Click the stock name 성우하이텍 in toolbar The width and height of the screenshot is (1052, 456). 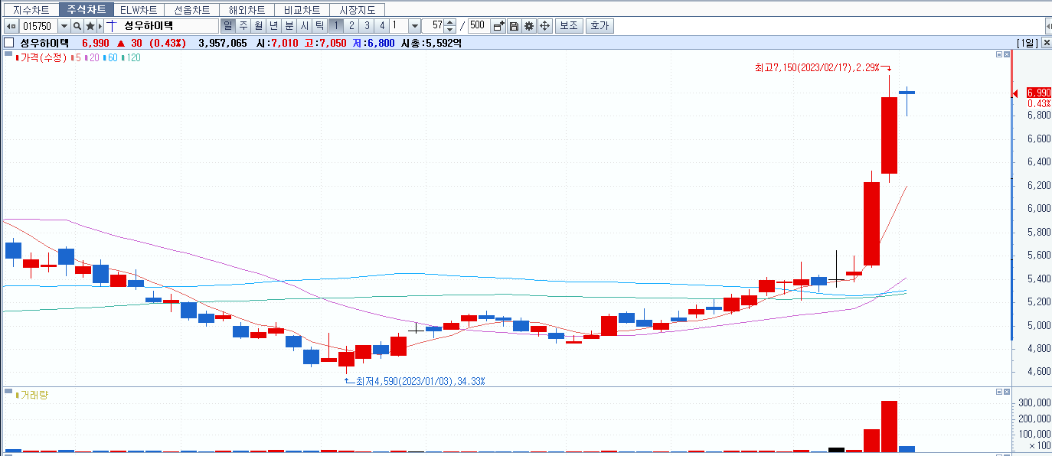tap(149, 26)
